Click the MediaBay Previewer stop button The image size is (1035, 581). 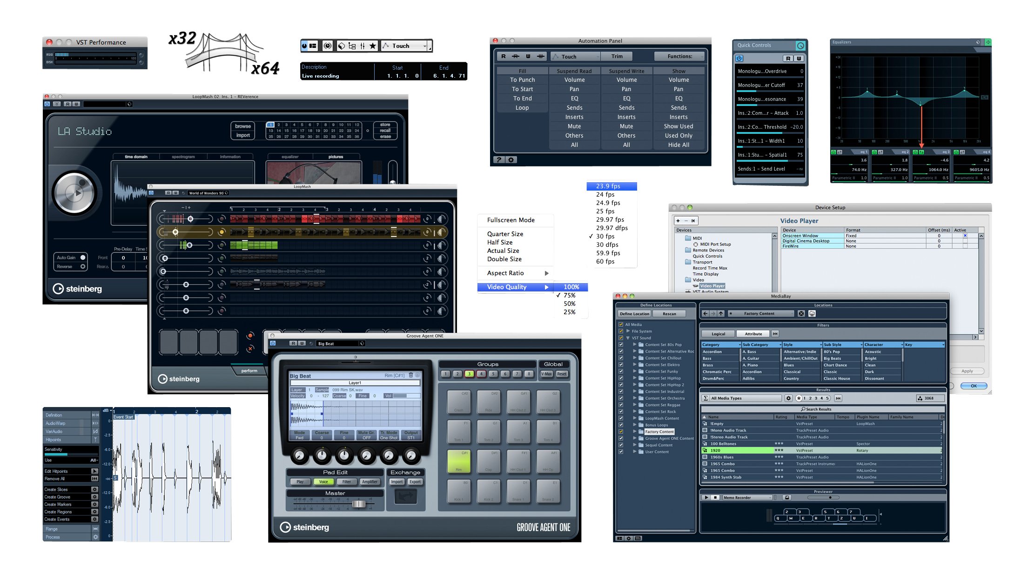click(x=716, y=497)
